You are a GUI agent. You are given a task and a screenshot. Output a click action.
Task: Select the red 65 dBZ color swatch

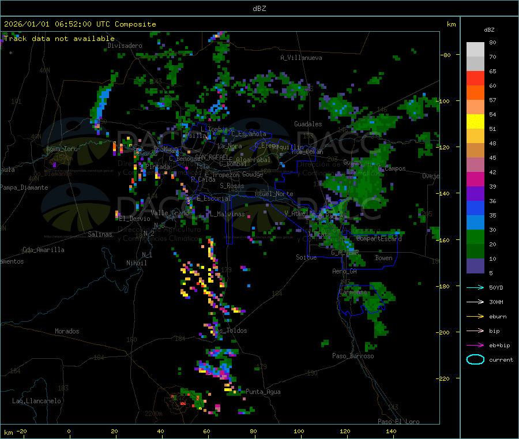click(x=475, y=78)
